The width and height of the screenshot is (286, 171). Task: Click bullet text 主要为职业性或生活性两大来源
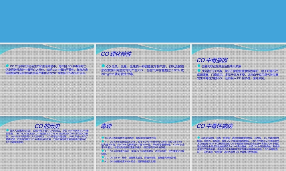click(x=221, y=66)
